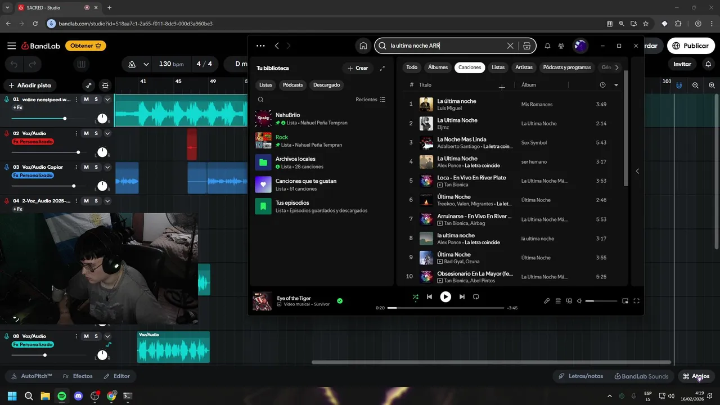Adjust Spotify volume slider
This screenshot has height=405, width=720.
click(601, 301)
